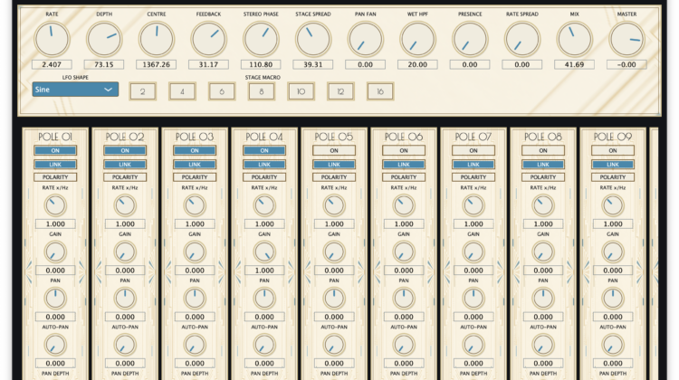Enable Pole 09 ON button
Image resolution: width=679 pixels, height=380 pixels.
click(x=613, y=150)
